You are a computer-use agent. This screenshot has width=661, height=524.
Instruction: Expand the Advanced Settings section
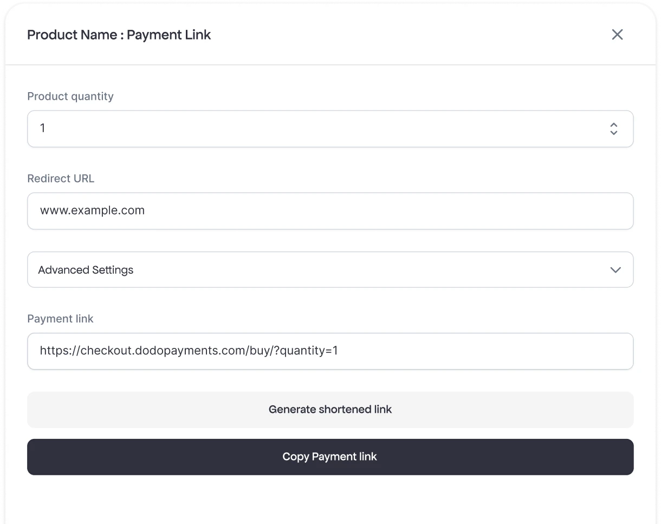329,270
